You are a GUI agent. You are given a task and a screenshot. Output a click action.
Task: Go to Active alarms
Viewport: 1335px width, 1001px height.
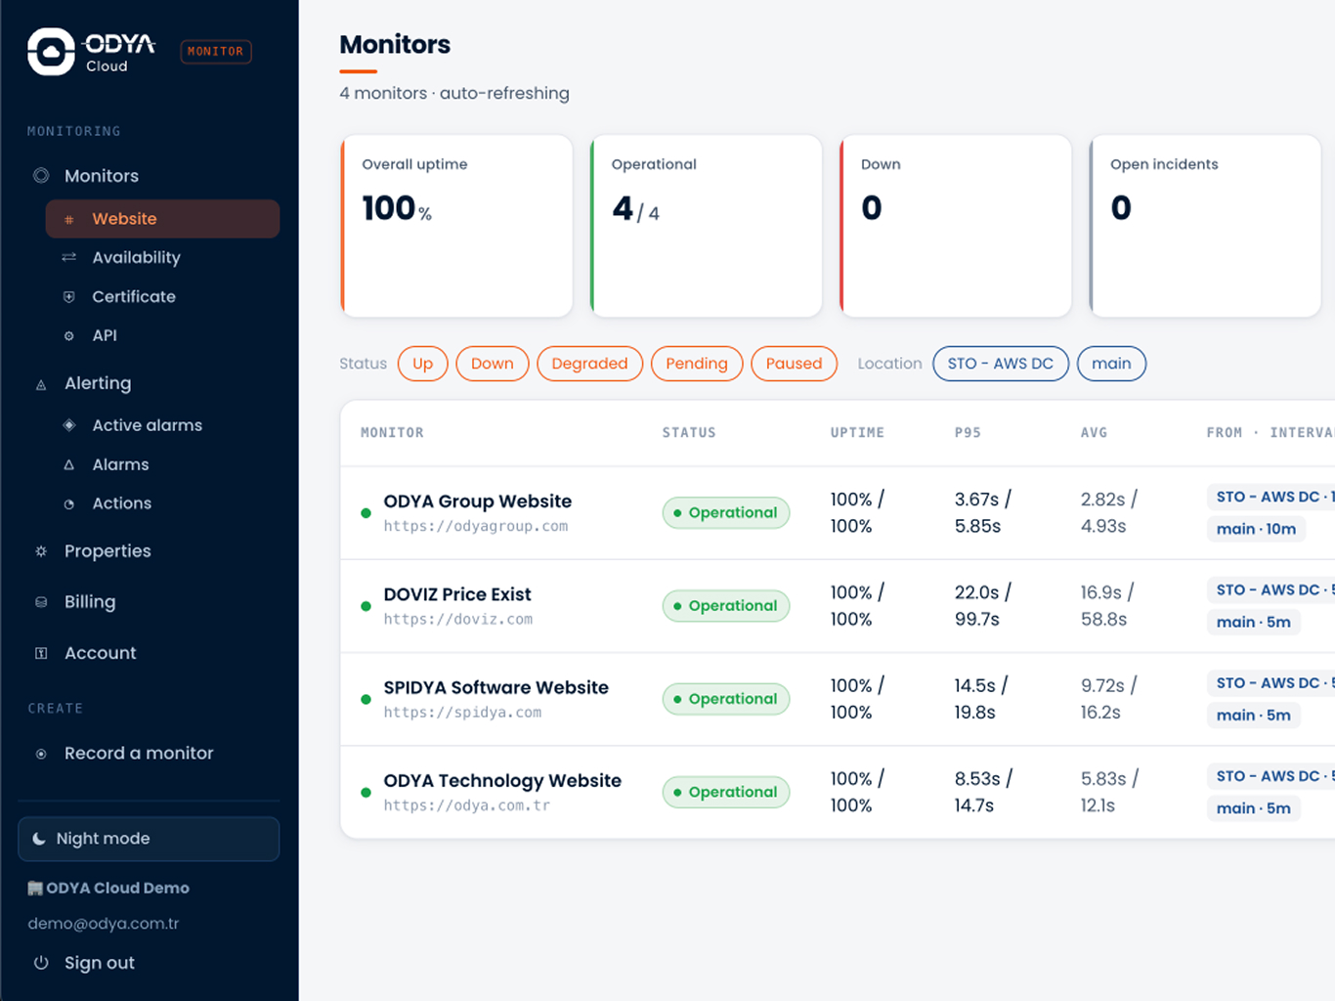pyautogui.click(x=162, y=425)
